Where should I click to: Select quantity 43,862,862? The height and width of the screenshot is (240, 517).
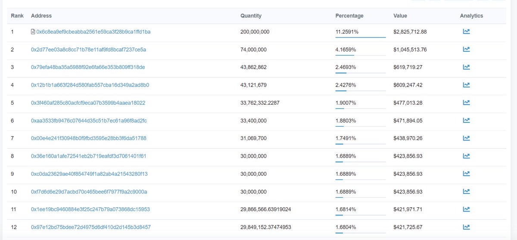click(x=253, y=67)
